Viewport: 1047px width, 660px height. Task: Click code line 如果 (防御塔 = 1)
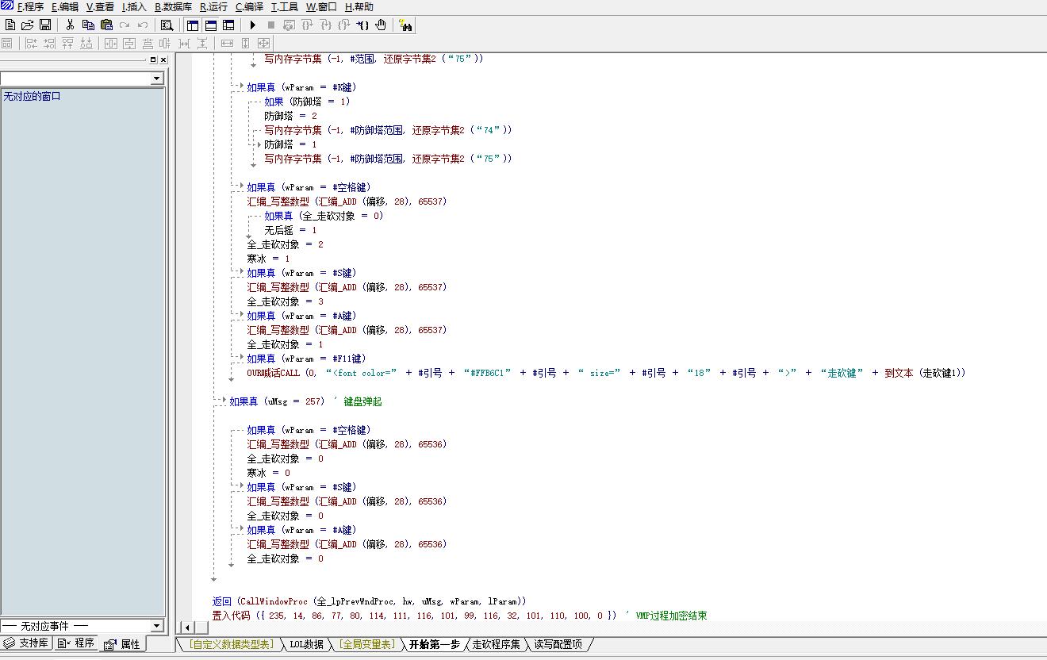click(307, 102)
